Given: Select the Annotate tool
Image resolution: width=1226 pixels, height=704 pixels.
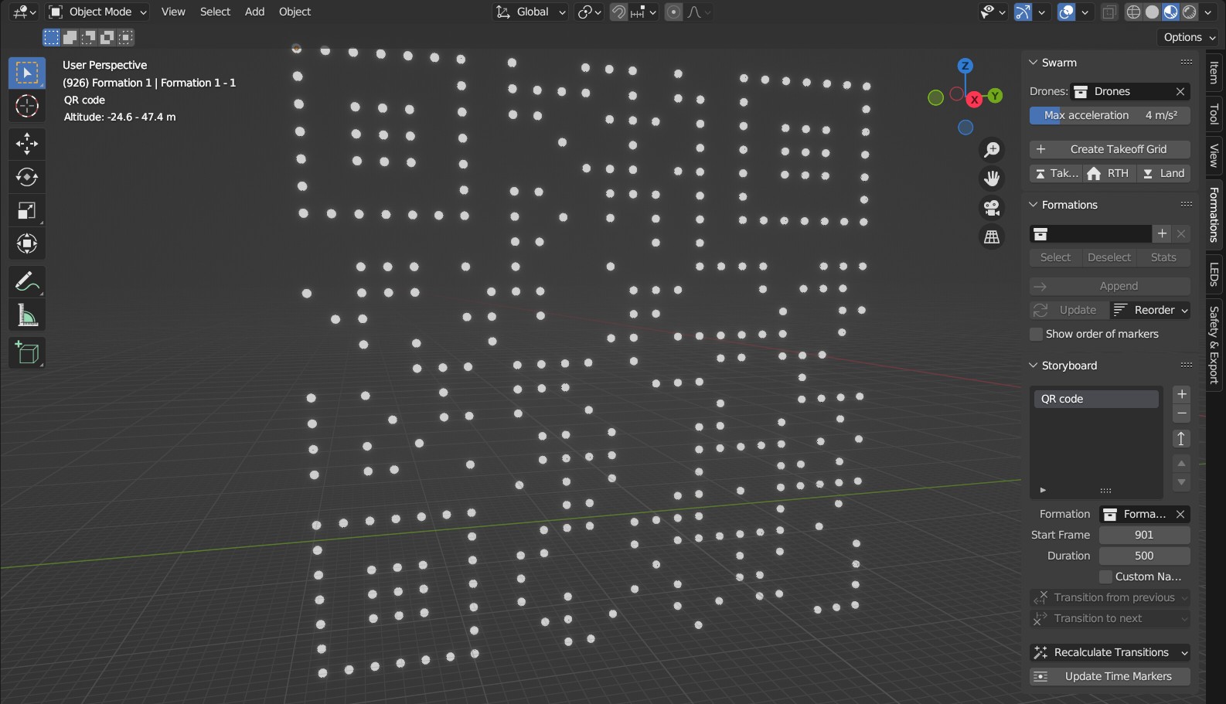Looking at the screenshot, I should (27, 282).
